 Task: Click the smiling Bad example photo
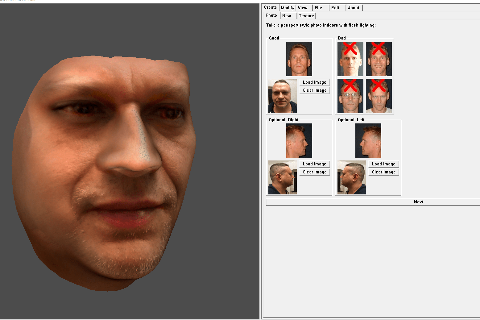(x=379, y=59)
